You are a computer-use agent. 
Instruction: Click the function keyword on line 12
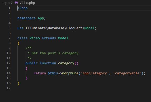48,63
